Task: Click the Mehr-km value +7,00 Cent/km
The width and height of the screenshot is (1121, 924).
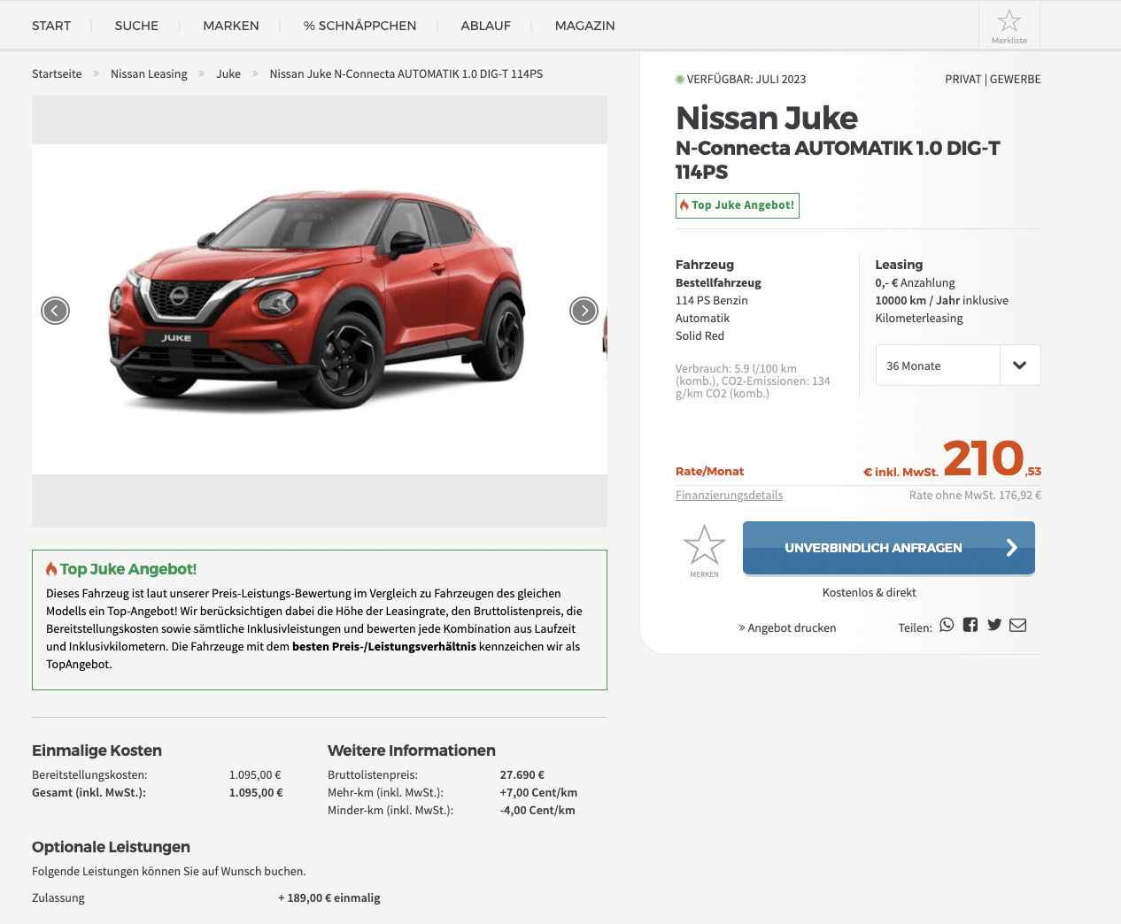Action: (538, 792)
